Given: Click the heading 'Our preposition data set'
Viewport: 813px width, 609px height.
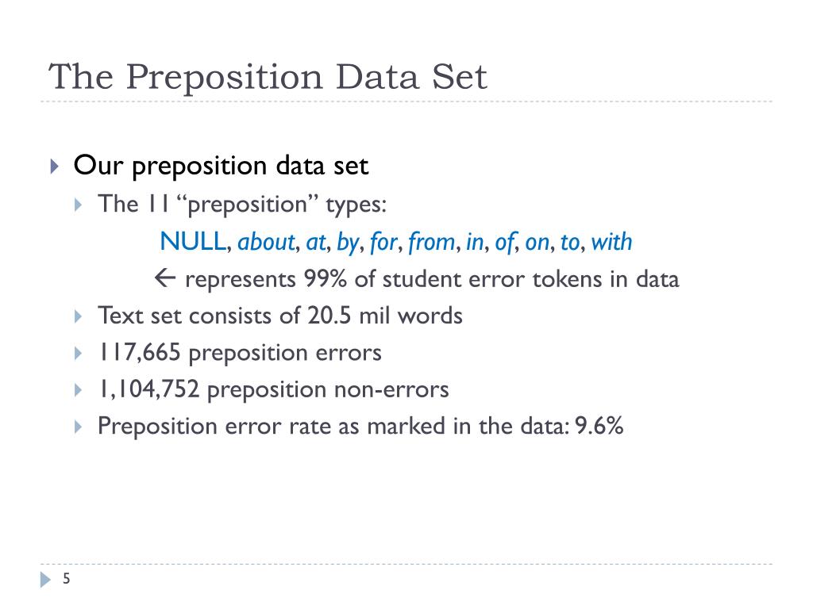Looking at the screenshot, I should [221, 167].
